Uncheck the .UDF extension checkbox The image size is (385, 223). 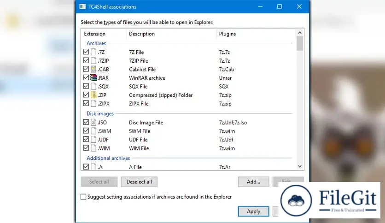pyautogui.click(x=86, y=139)
